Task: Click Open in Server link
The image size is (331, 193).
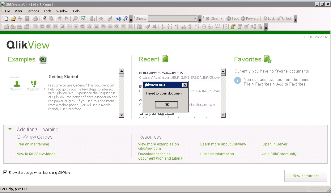Action: (275, 144)
